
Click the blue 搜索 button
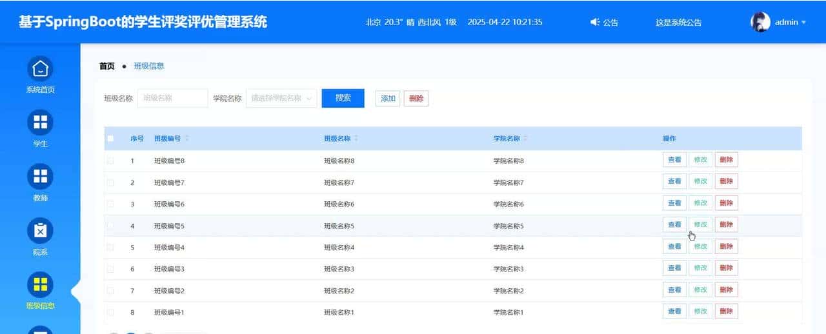tap(343, 98)
